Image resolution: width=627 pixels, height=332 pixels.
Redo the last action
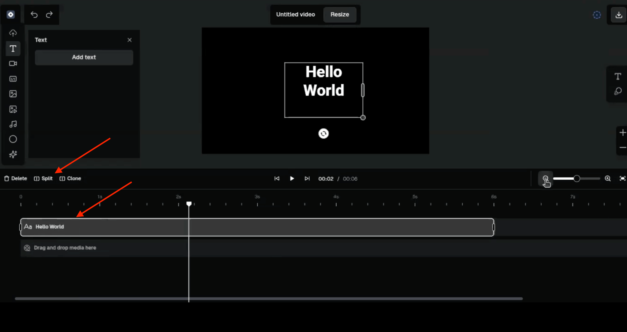click(49, 14)
